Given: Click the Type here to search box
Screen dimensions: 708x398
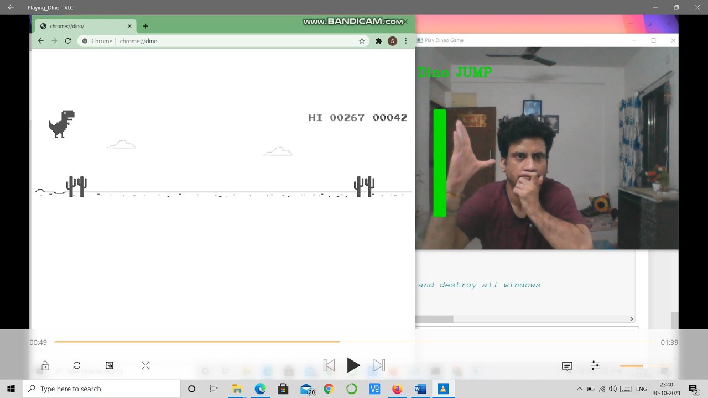Looking at the screenshot, I should (101, 389).
